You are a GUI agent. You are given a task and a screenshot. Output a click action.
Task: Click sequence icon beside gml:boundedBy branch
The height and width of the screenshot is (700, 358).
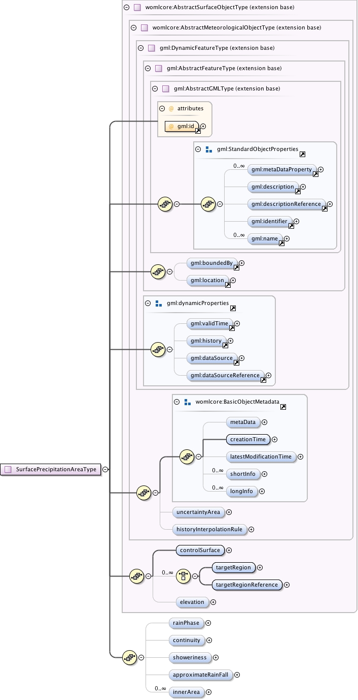click(158, 271)
